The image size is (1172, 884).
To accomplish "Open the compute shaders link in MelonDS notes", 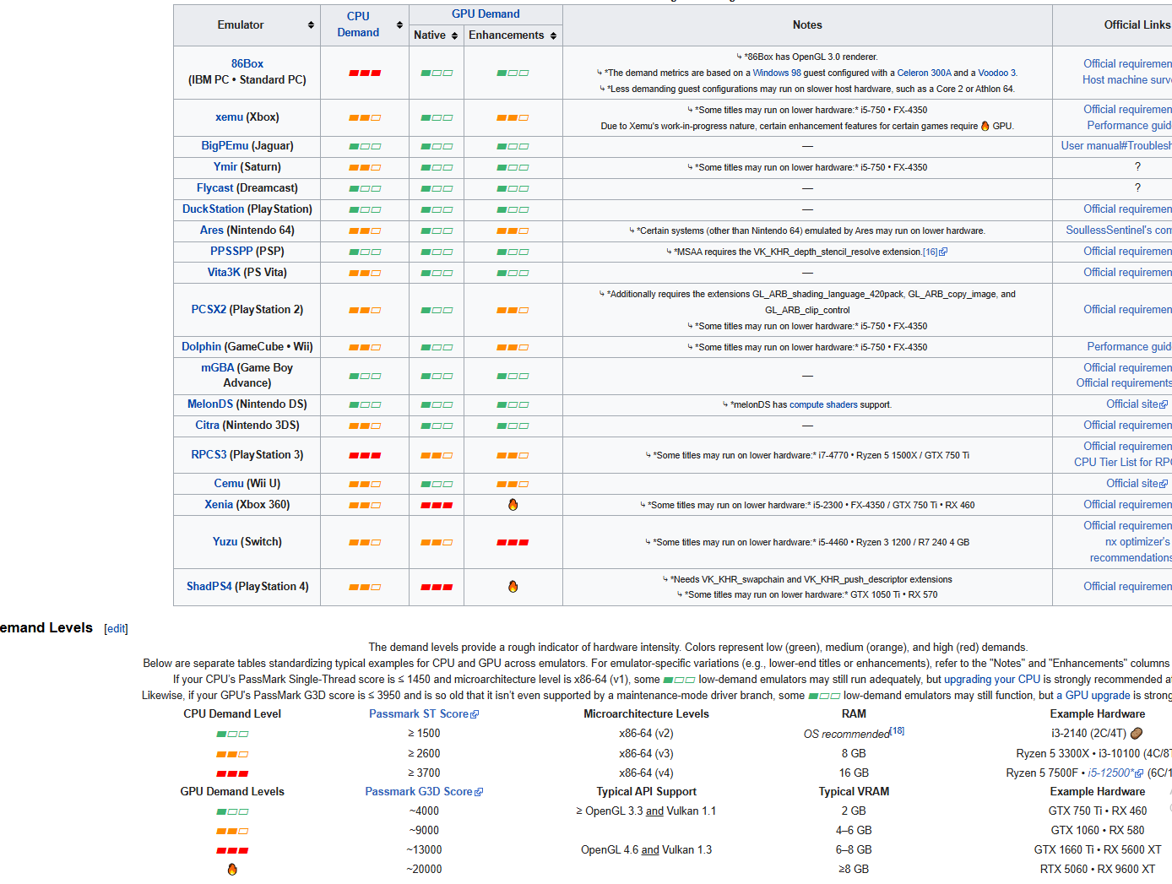I will click(x=823, y=405).
